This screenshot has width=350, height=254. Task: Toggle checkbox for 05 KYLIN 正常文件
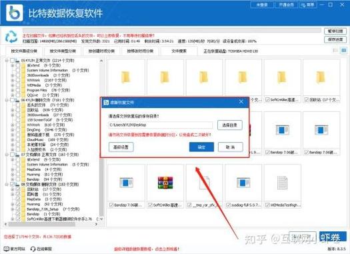click(12, 61)
